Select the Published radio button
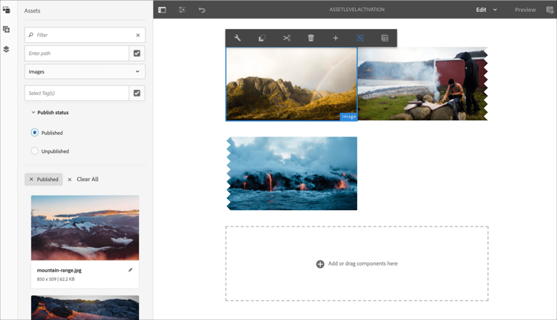This screenshot has height=320, width=557. (x=34, y=132)
